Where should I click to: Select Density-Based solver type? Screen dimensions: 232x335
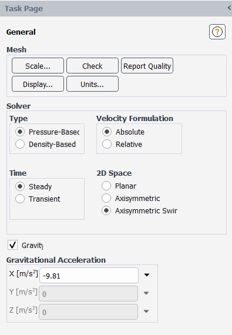(20, 144)
